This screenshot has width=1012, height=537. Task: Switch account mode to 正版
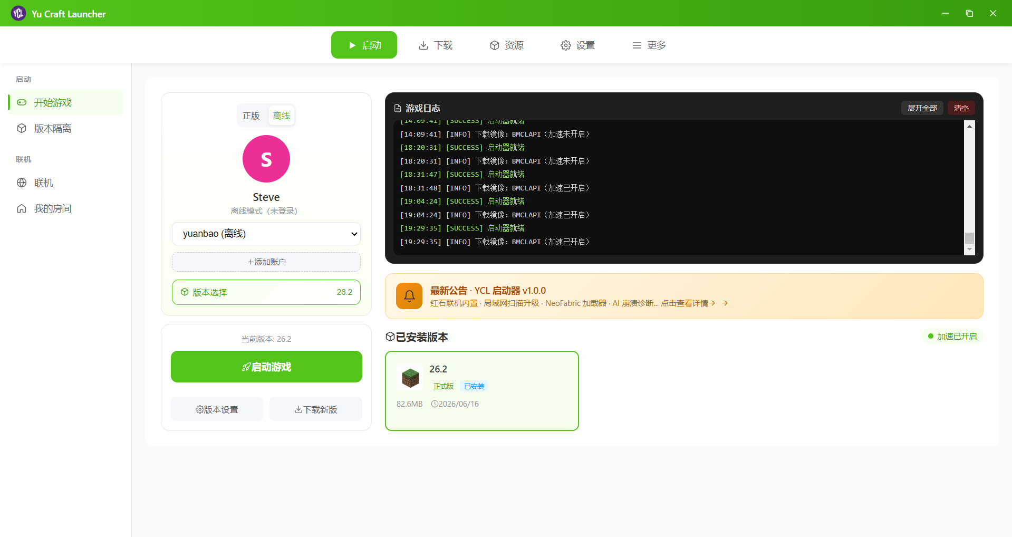pos(251,116)
